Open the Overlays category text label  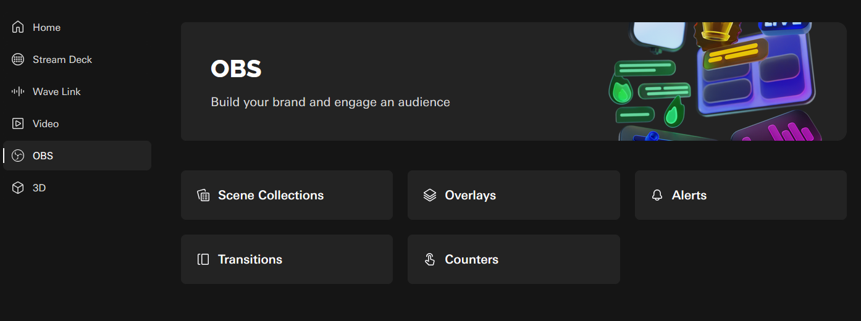[470, 195]
